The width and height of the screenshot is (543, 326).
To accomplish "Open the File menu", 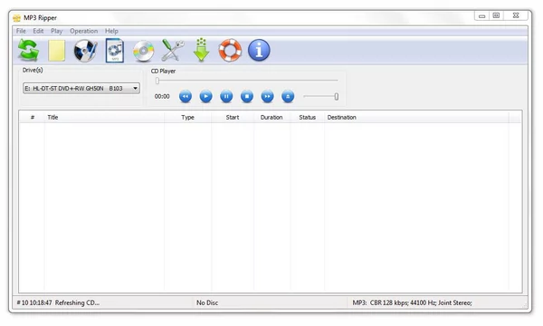I will point(21,31).
